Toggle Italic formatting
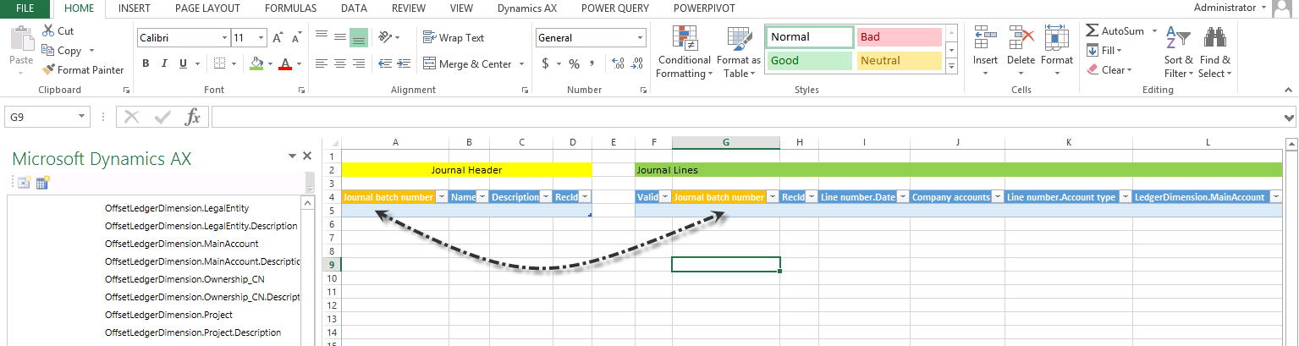This screenshot has width=1299, height=346. coord(164,63)
